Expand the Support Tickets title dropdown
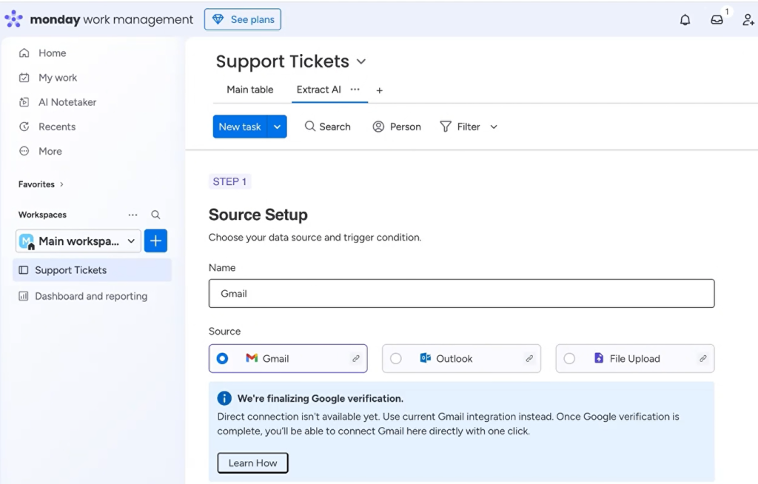Image resolution: width=758 pixels, height=484 pixels. (361, 61)
